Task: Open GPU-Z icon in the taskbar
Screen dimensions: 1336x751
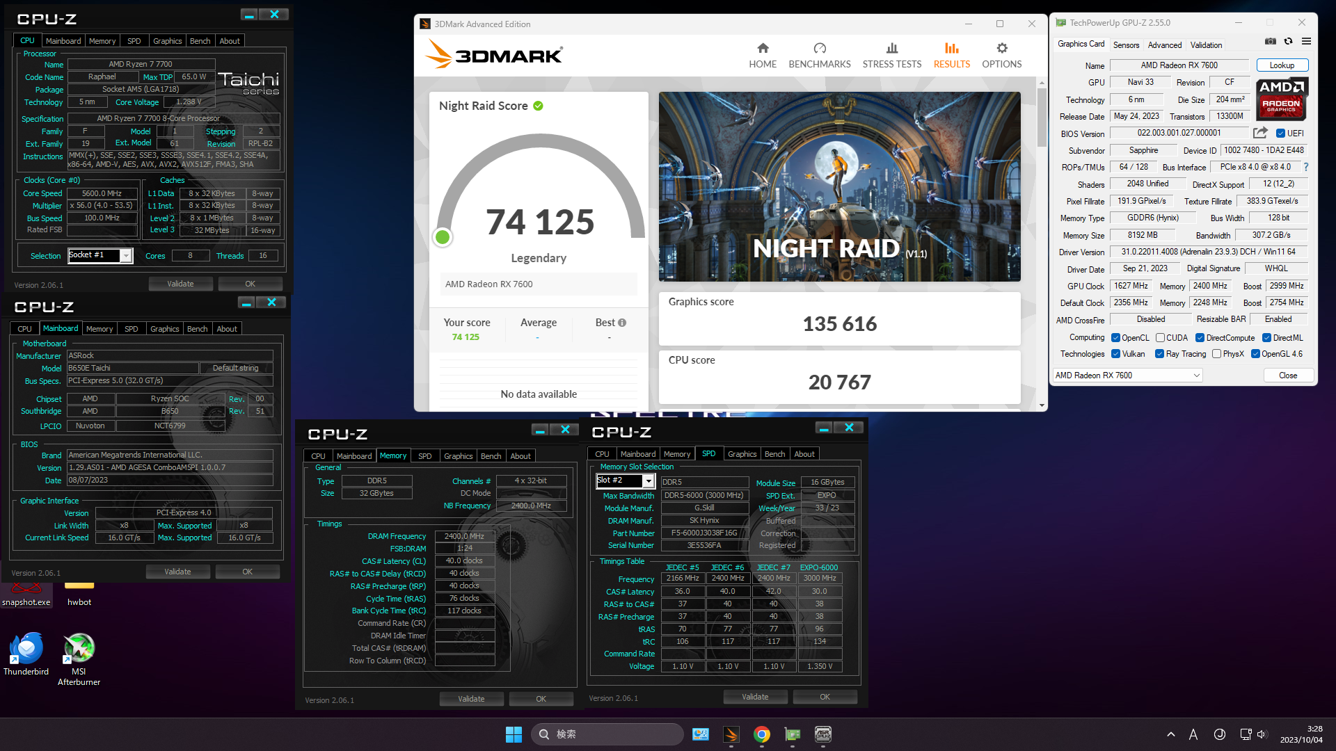Action: (x=793, y=734)
